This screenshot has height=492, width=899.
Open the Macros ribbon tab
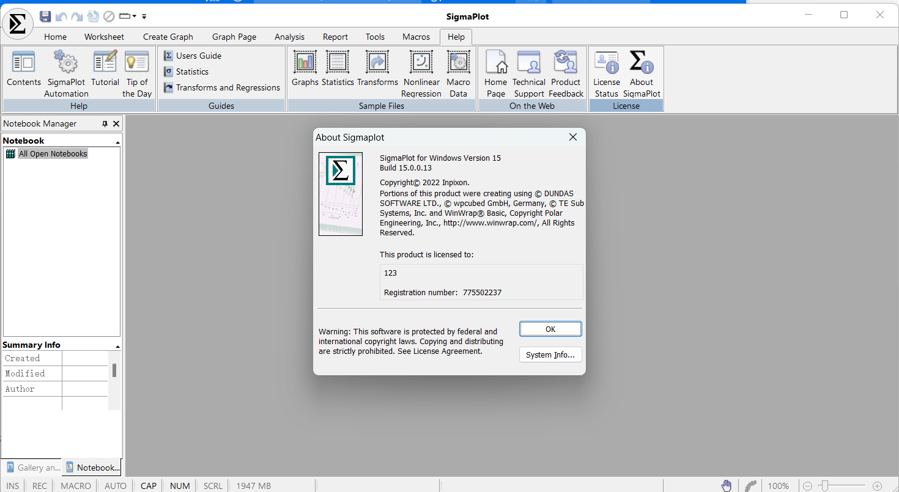click(416, 37)
